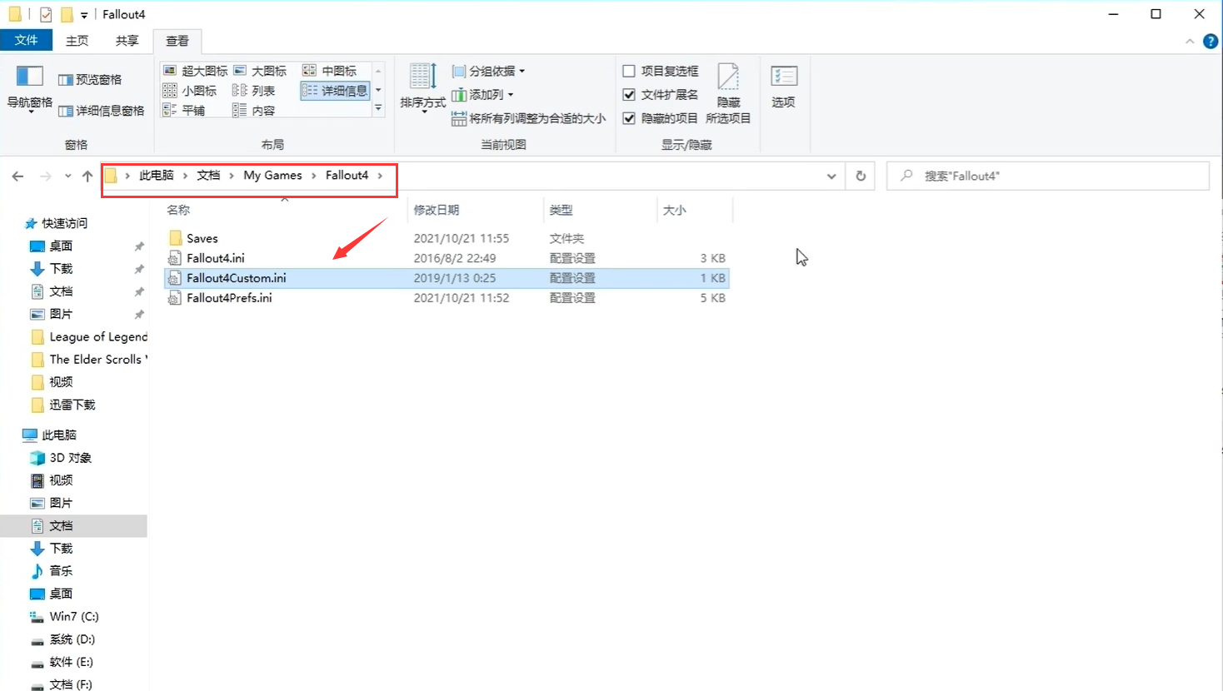Go up one folder level
1223x691 pixels.
(87, 176)
